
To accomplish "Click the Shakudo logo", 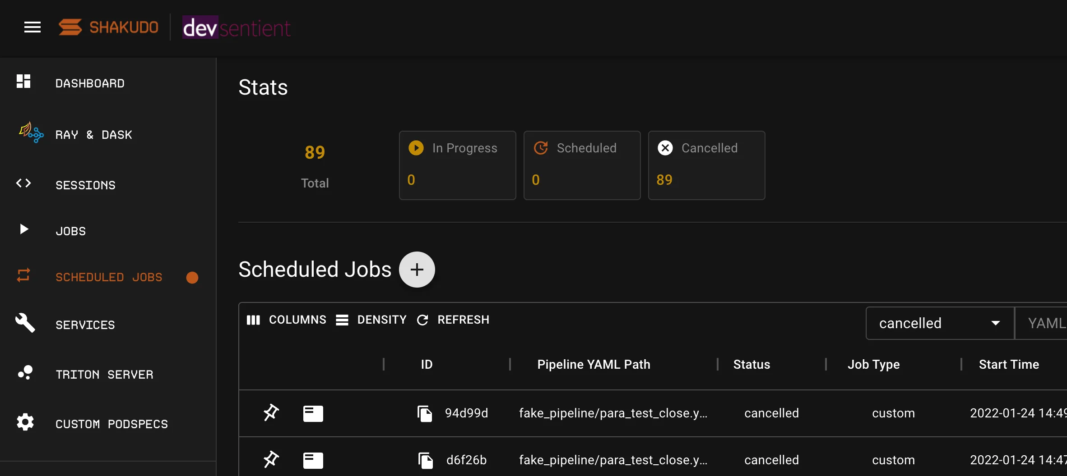I will point(108,27).
